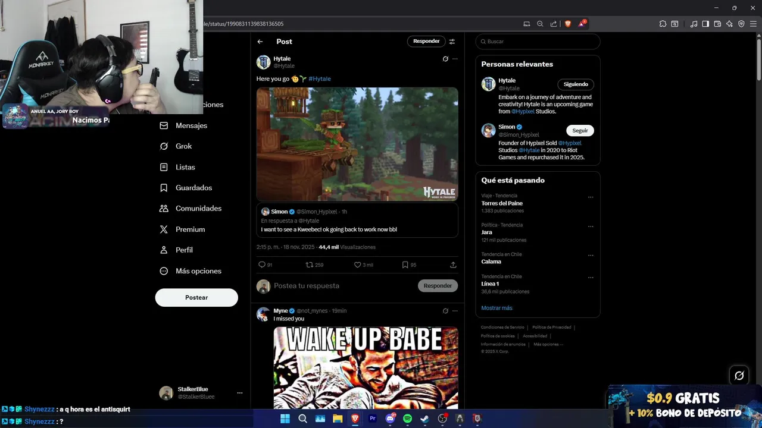The width and height of the screenshot is (762, 428).
Task: Open Torres del Paine trend options
Action: tap(591, 197)
